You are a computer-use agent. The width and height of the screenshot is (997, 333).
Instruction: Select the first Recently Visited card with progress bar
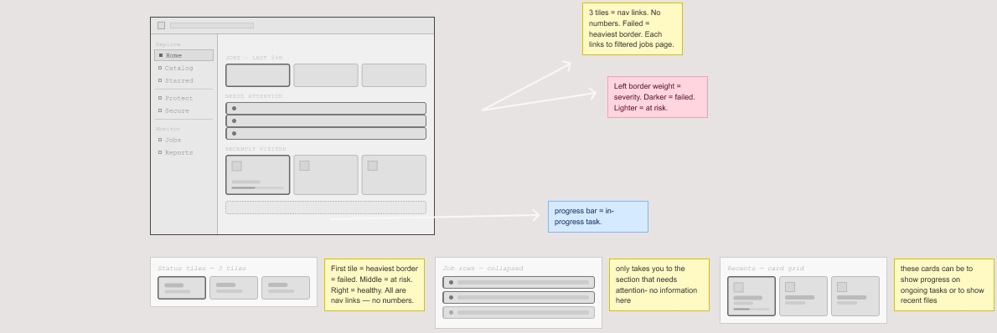click(257, 175)
